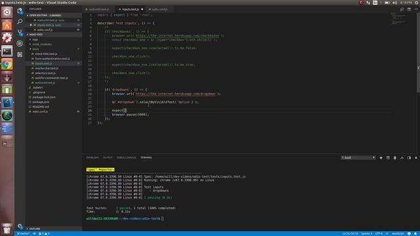Open system power menu gear in top bar
This screenshot has height=236, width=420.
[x=417, y=3]
